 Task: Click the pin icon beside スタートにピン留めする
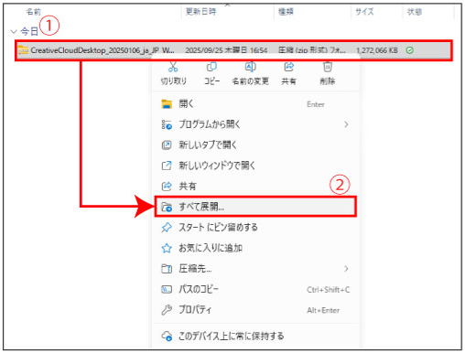coord(167,228)
